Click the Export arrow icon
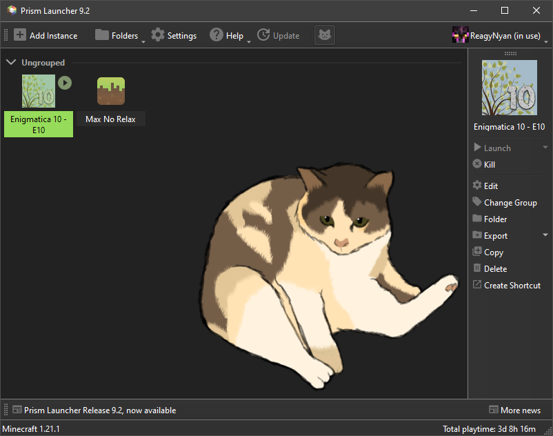The image size is (553, 436). [x=477, y=235]
